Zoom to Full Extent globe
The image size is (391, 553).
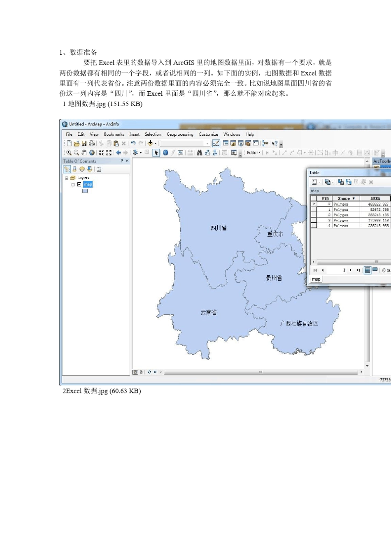92,153
